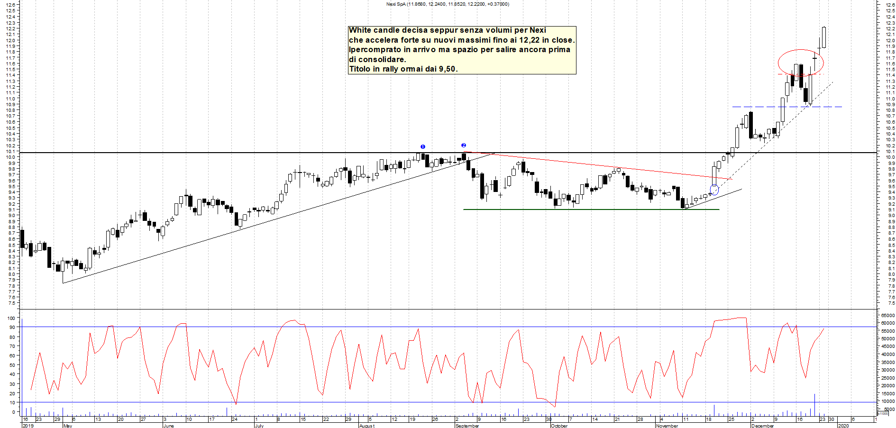This screenshot has height=428, width=896.
Task: Click the 50 level on the oscillator scale
Action: (x=13, y=364)
